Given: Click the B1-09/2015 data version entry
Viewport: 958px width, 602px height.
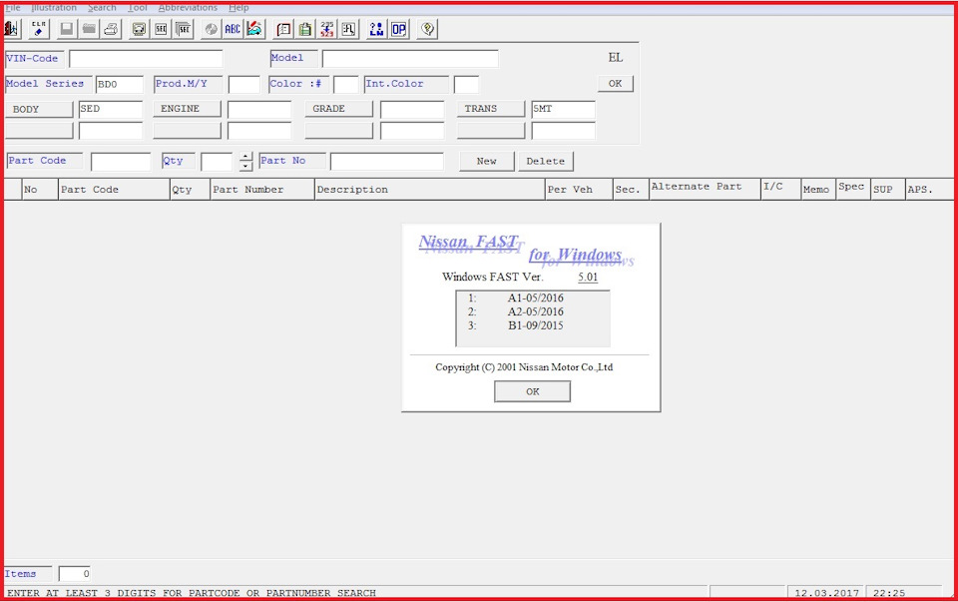Looking at the screenshot, I should coord(535,325).
